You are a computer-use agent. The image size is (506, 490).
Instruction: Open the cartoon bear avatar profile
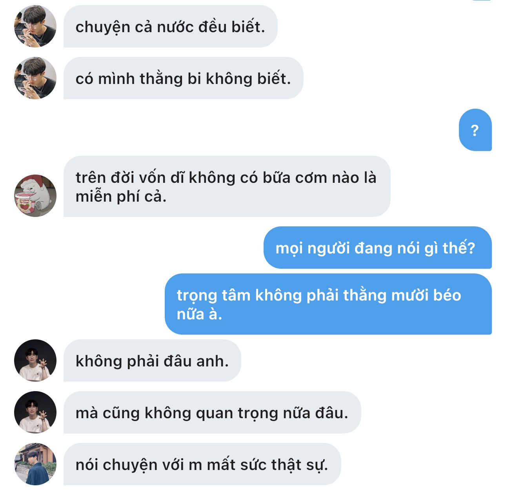click(x=35, y=196)
